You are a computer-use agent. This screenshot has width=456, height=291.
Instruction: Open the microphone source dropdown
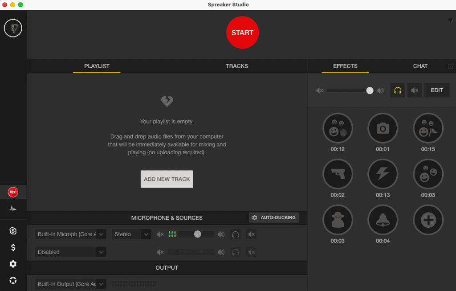pos(70,234)
